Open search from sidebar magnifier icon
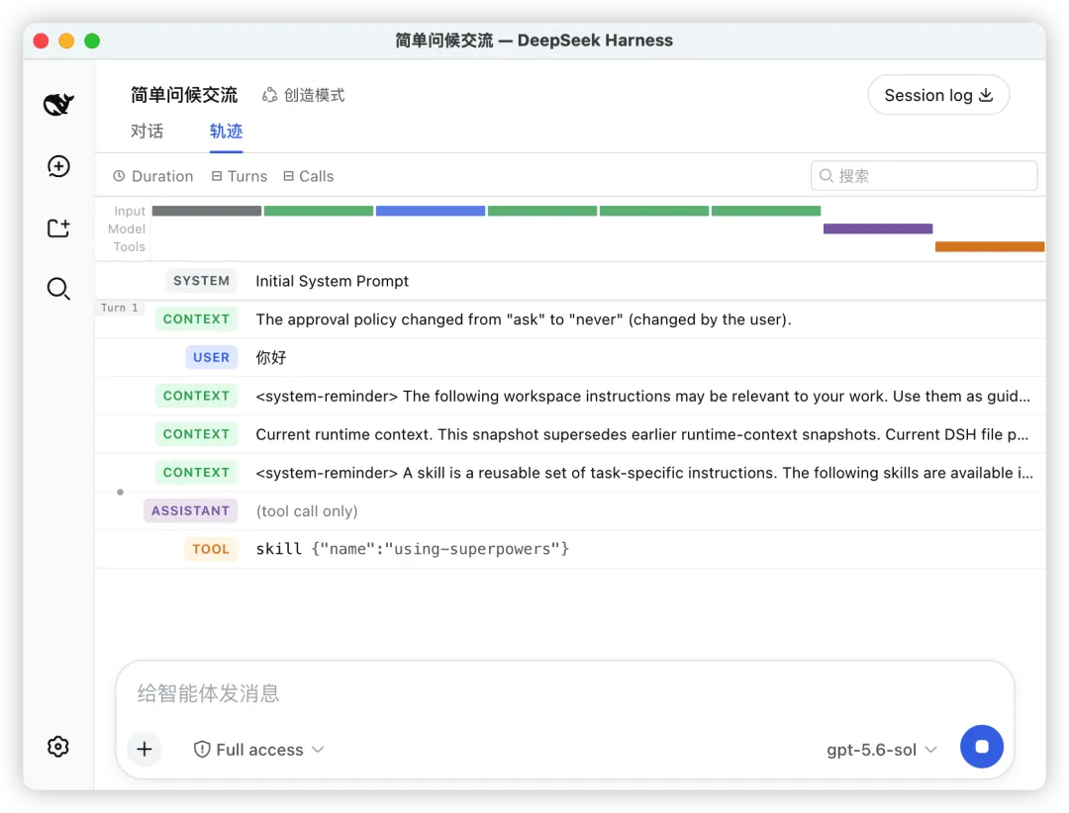 (x=58, y=289)
